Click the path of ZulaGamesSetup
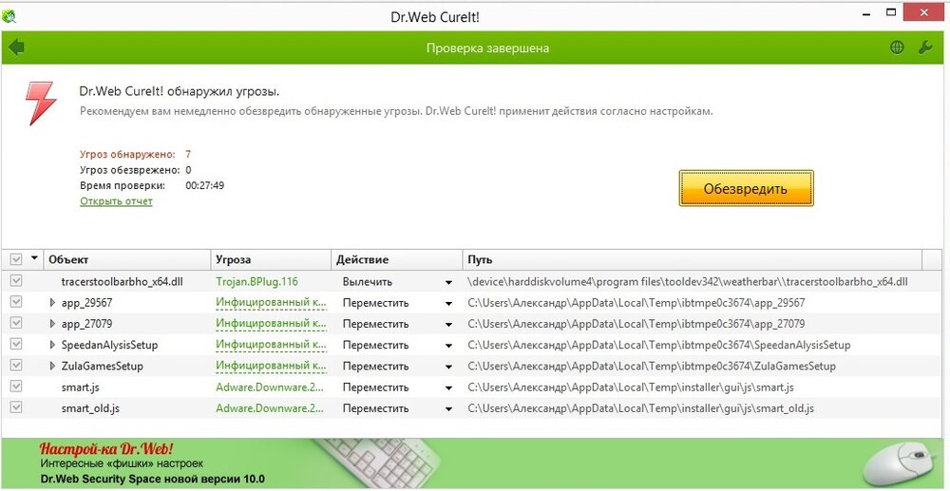Viewport: 950px width, 491px height. point(652,367)
